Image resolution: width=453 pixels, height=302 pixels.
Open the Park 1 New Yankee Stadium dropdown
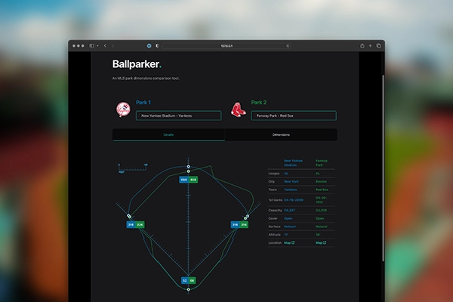click(x=178, y=116)
